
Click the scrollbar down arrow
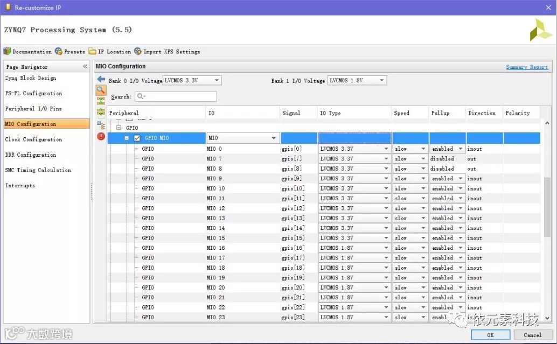547,318
